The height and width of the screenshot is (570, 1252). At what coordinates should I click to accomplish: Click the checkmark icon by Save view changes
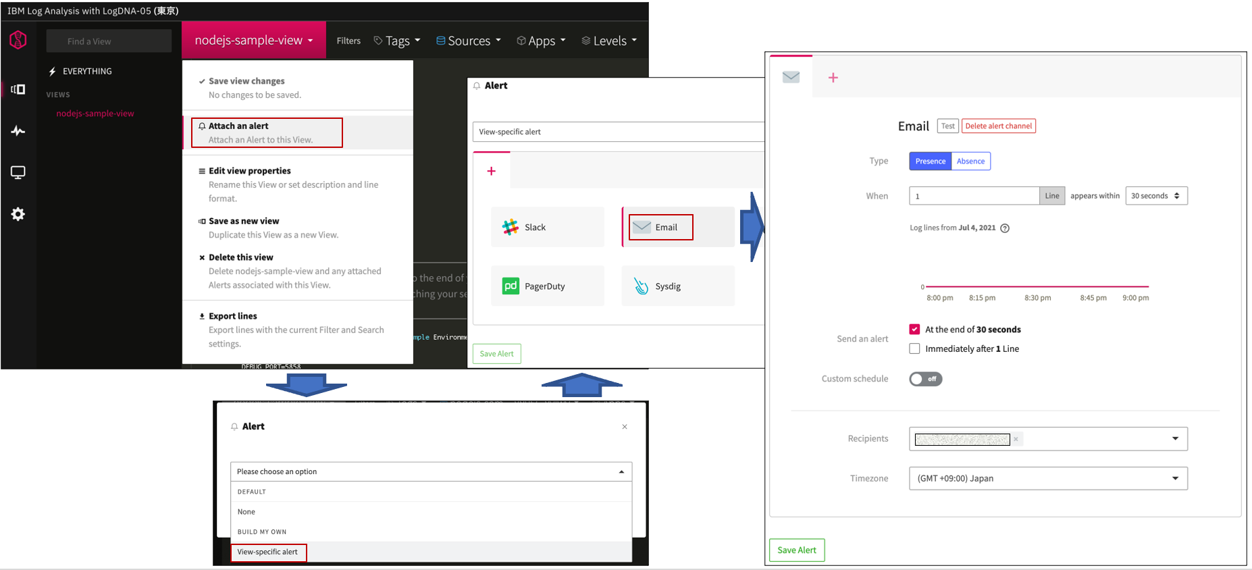(202, 81)
